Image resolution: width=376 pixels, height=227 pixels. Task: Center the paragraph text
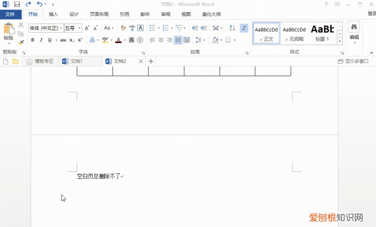[161, 40]
